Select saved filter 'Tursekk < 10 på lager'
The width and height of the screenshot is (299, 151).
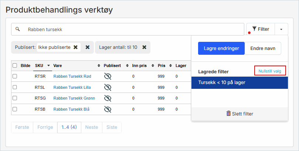(239, 83)
